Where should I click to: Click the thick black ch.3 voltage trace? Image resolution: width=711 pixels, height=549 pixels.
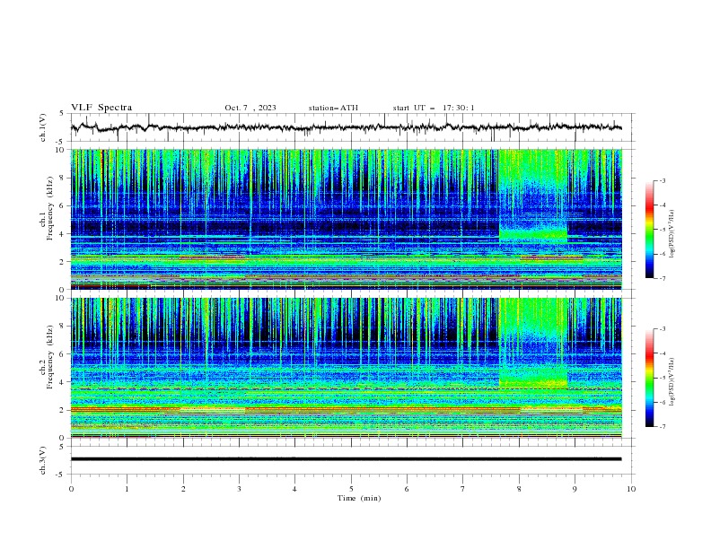click(346, 459)
